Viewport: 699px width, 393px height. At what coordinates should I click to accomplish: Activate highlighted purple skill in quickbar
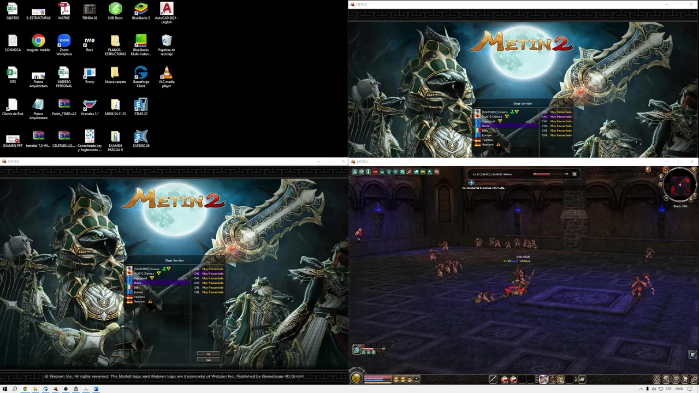[x=543, y=379]
